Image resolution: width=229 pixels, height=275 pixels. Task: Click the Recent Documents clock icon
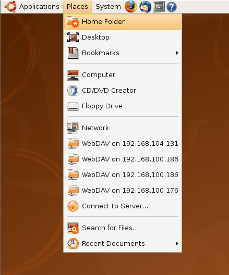(x=73, y=243)
